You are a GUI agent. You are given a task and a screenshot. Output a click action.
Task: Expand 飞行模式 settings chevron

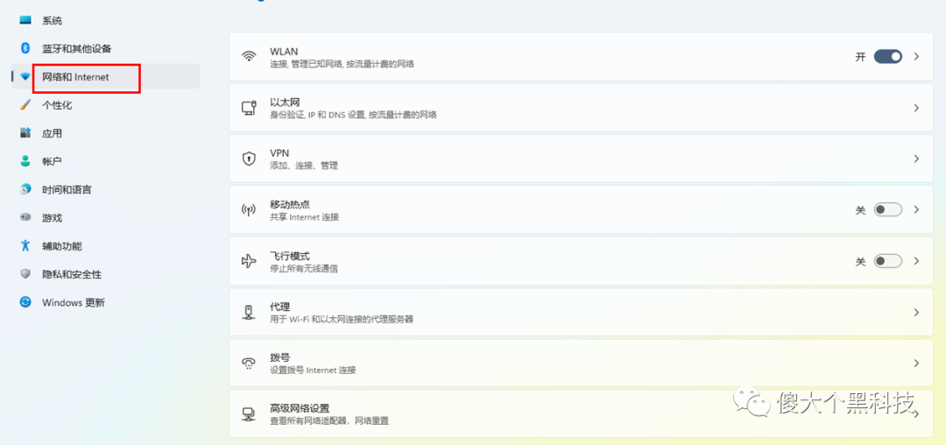point(916,261)
